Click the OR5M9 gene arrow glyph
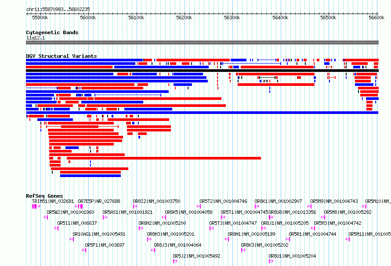The image size is (391, 266). (x=309, y=206)
